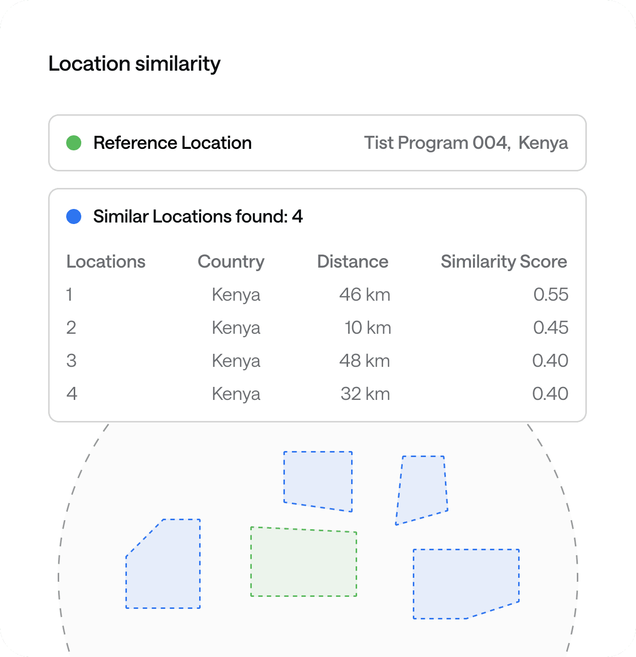Sort by the Country column header
The image size is (636, 657).
click(x=231, y=262)
